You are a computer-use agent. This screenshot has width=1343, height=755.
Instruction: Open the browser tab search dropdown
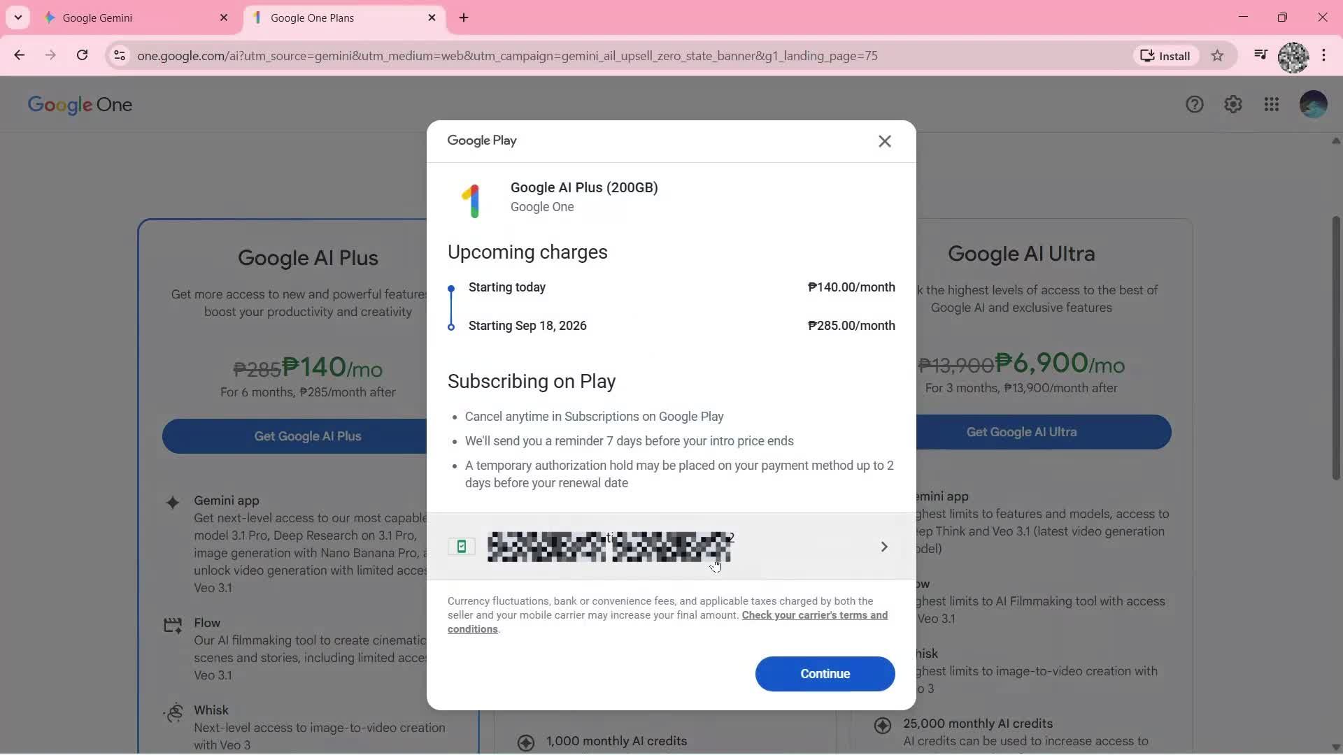point(17,17)
